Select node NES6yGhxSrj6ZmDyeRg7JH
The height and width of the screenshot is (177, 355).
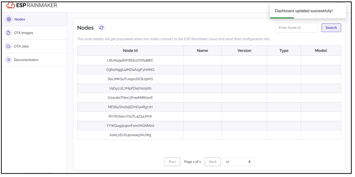coord(130,107)
